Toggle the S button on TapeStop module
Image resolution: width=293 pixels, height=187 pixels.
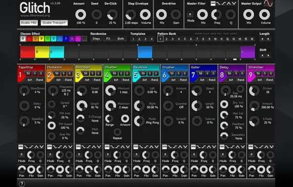tap(35, 74)
